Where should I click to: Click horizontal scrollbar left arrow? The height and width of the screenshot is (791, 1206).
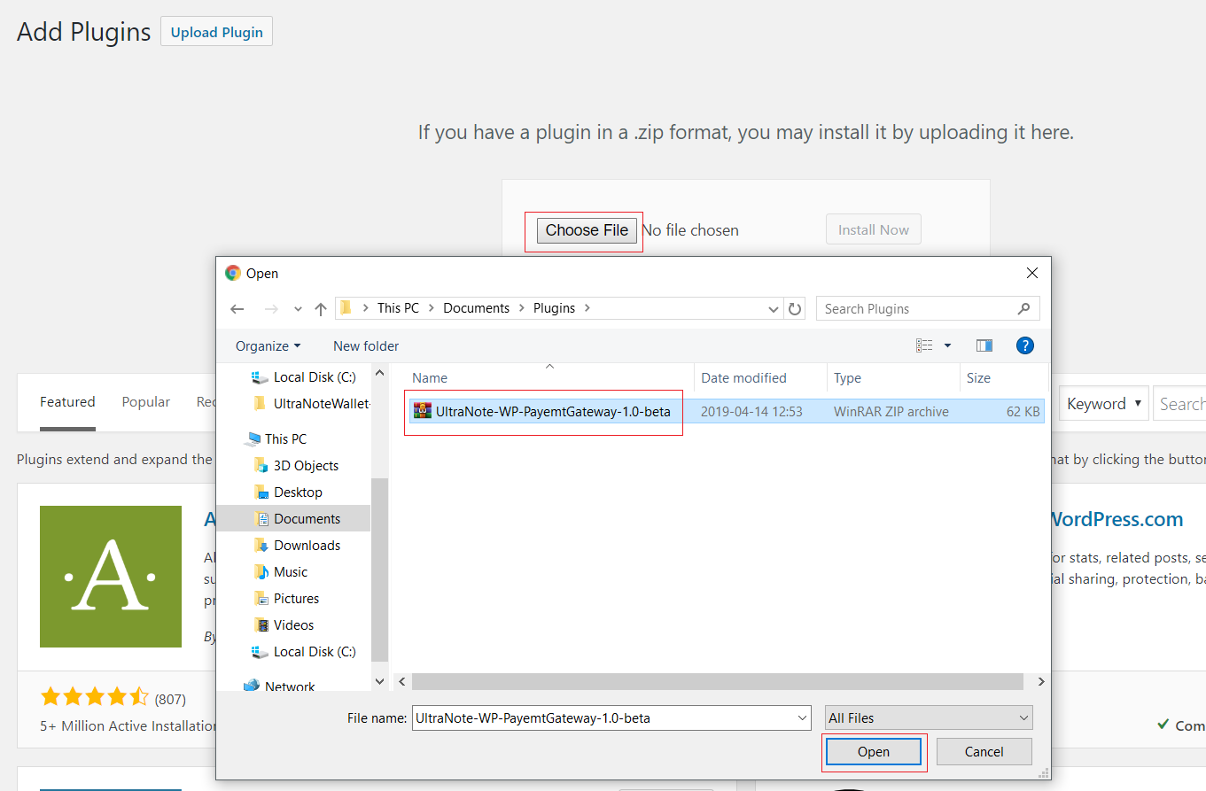[x=401, y=681]
